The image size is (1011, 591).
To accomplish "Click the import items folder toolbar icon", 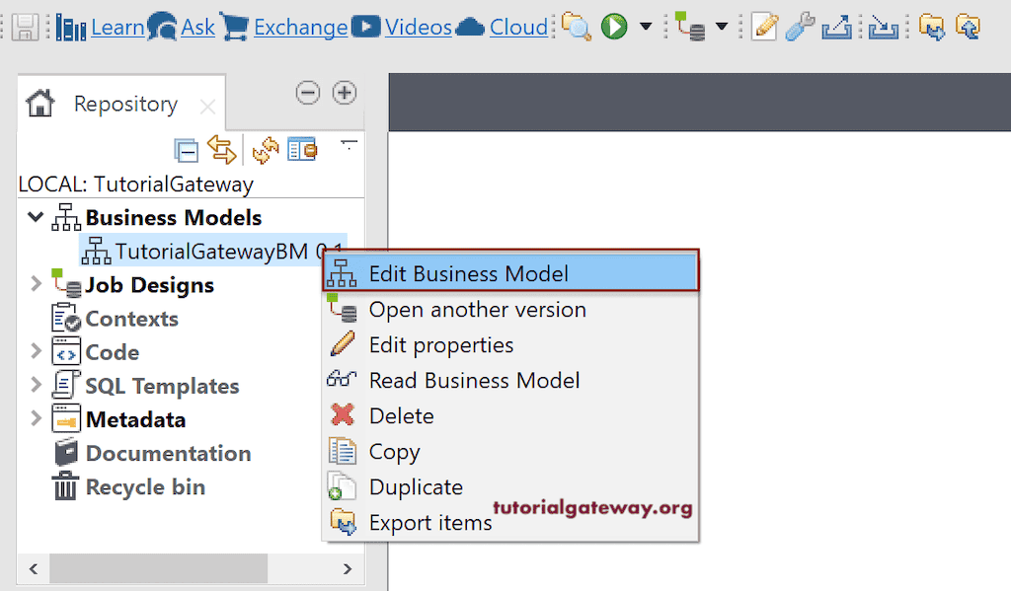I will [x=968, y=27].
